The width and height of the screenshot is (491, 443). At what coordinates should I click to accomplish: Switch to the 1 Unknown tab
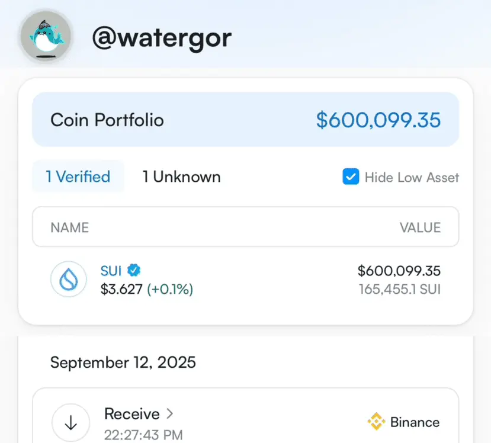click(182, 176)
